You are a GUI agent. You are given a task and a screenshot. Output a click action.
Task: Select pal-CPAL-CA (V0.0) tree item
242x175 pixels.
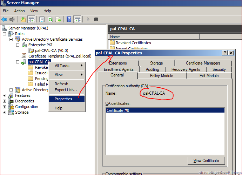(x=52, y=51)
